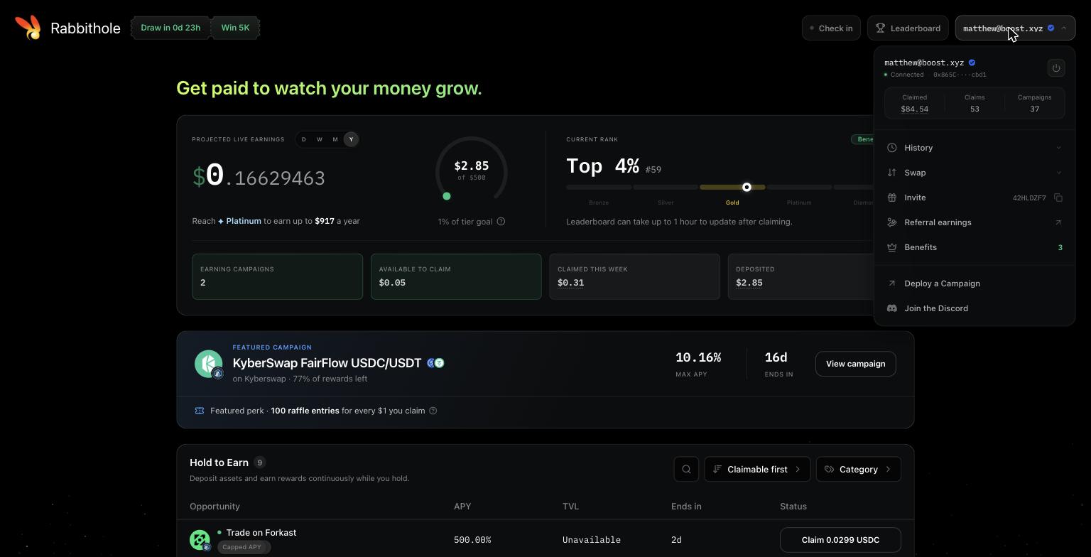Click the featured perk help icon
Viewport: 1091px width, 557px height.
tap(433, 411)
